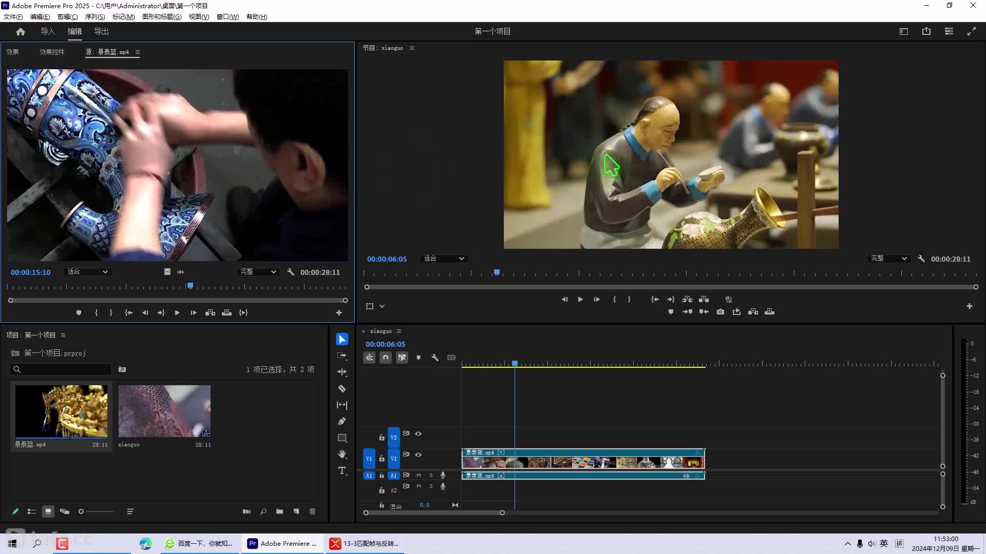Click the trash Clear icon in Project panel
Viewport: 986px width, 554px height.
(x=312, y=512)
